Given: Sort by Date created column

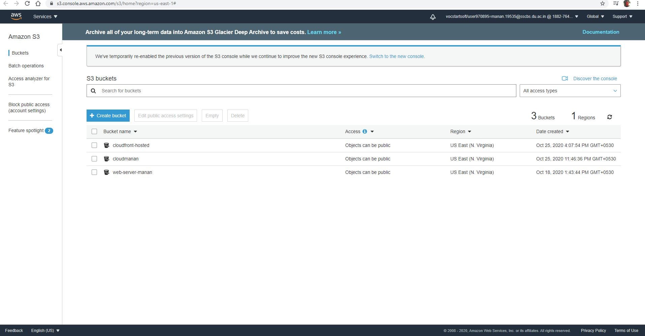Looking at the screenshot, I should pyautogui.click(x=552, y=131).
